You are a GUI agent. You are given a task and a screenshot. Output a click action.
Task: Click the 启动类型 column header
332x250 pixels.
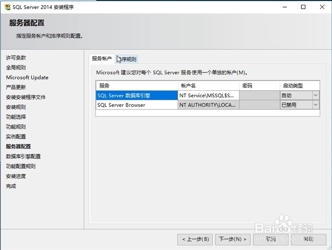300,86
